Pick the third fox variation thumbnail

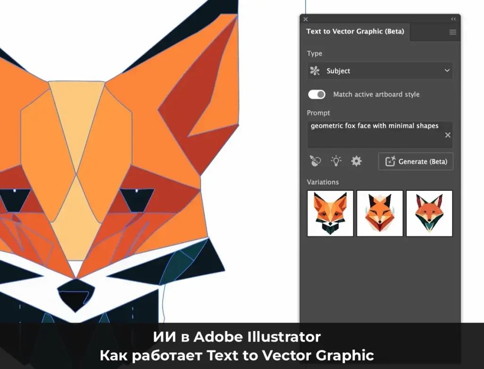429,213
